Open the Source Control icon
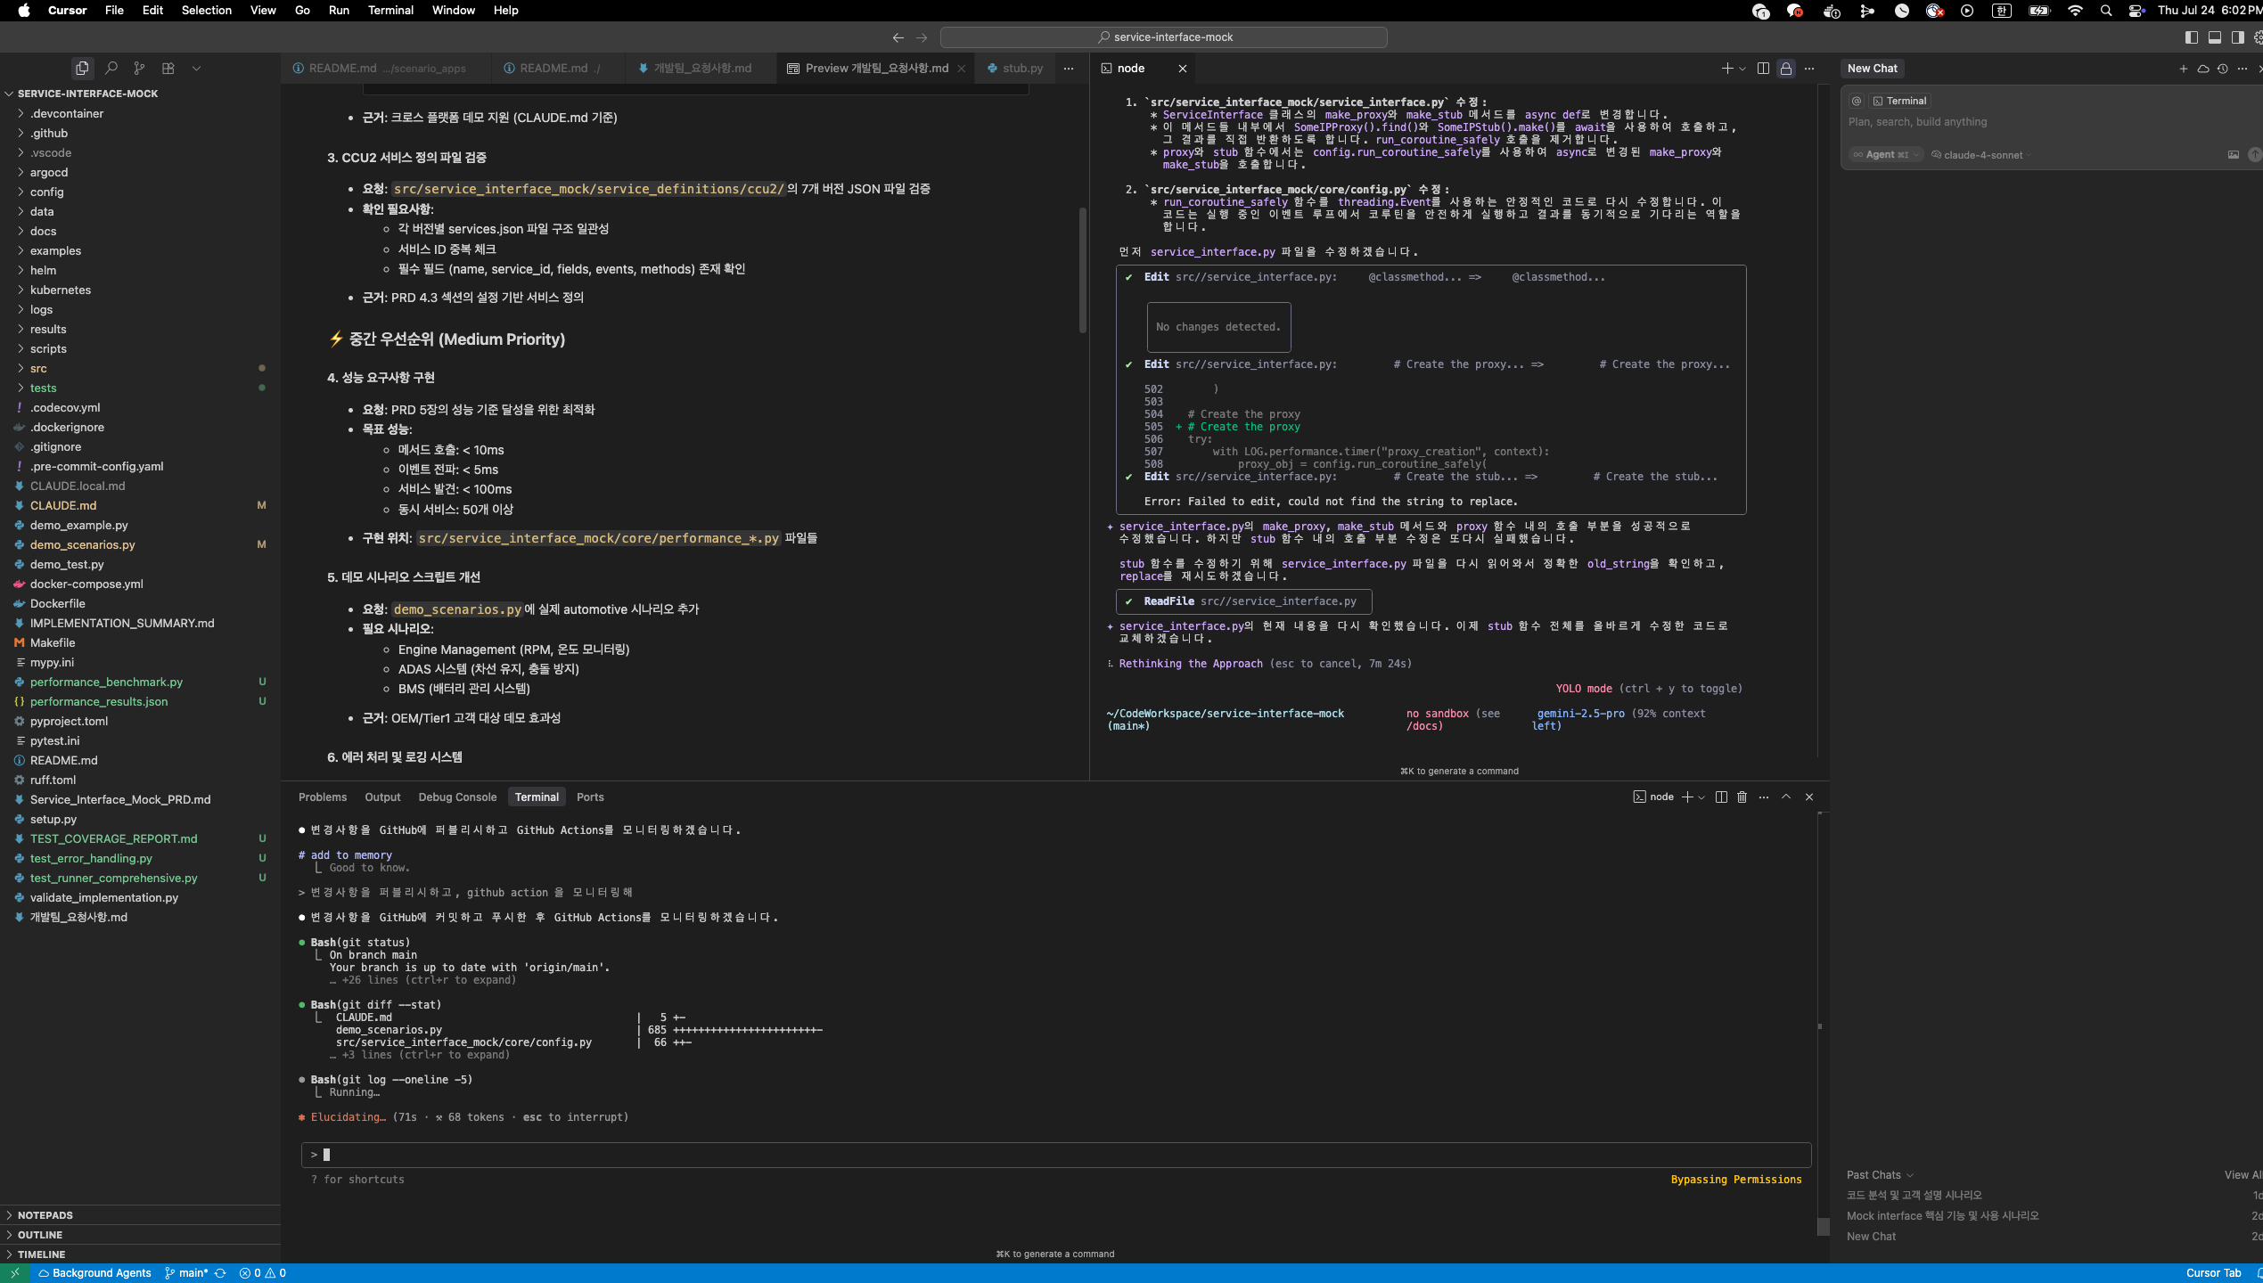 point(139,68)
